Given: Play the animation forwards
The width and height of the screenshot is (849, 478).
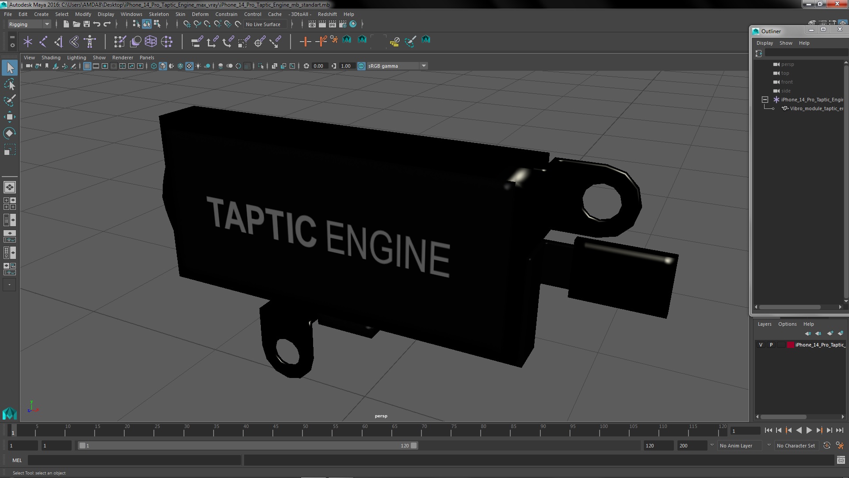Looking at the screenshot, I should (809, 430).
